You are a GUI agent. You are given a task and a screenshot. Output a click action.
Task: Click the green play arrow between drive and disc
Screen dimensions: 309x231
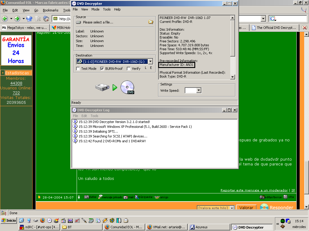click(115, 88)
